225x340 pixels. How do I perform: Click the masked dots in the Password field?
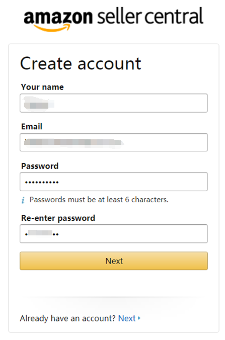point(42,183)
